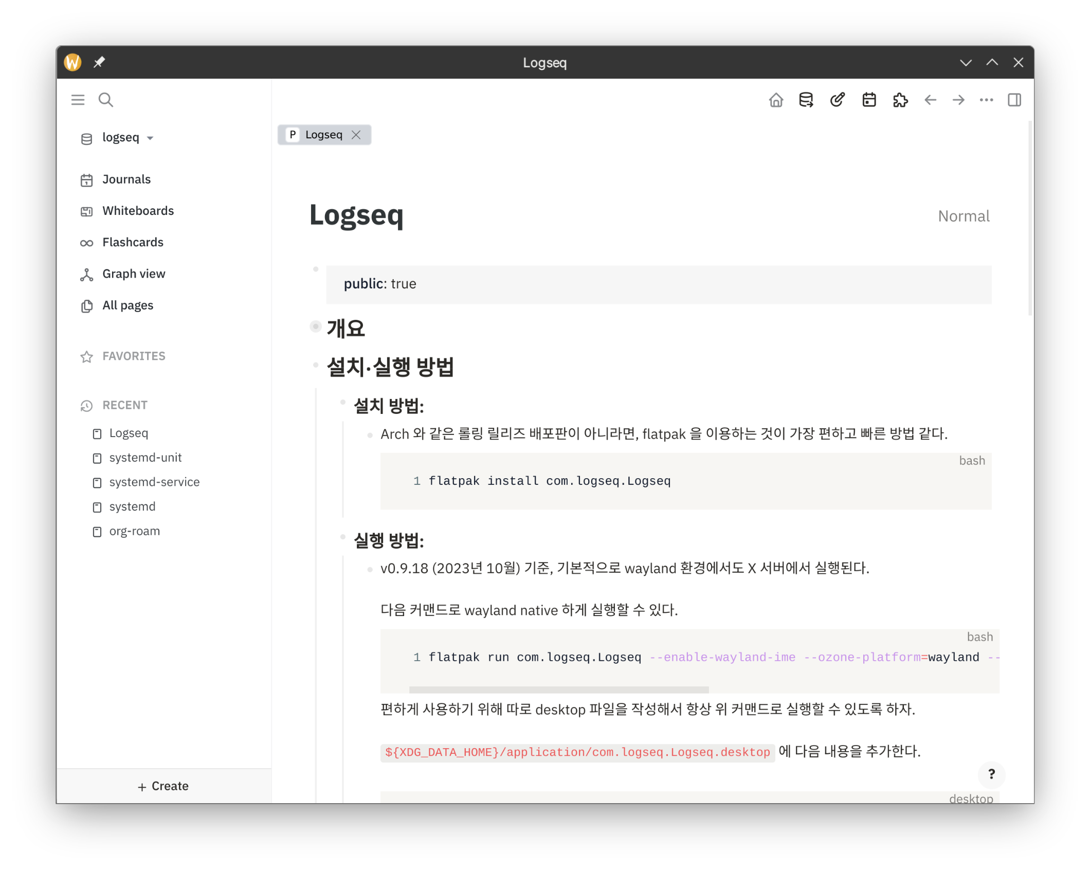Click the Logseq page title

point(356,215)
